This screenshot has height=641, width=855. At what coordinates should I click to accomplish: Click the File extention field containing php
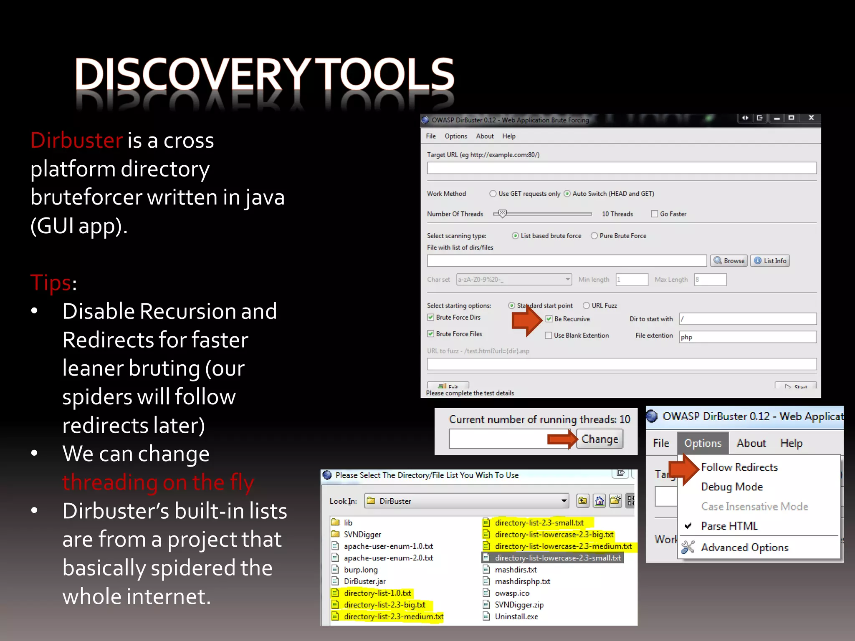coord(748,337)
